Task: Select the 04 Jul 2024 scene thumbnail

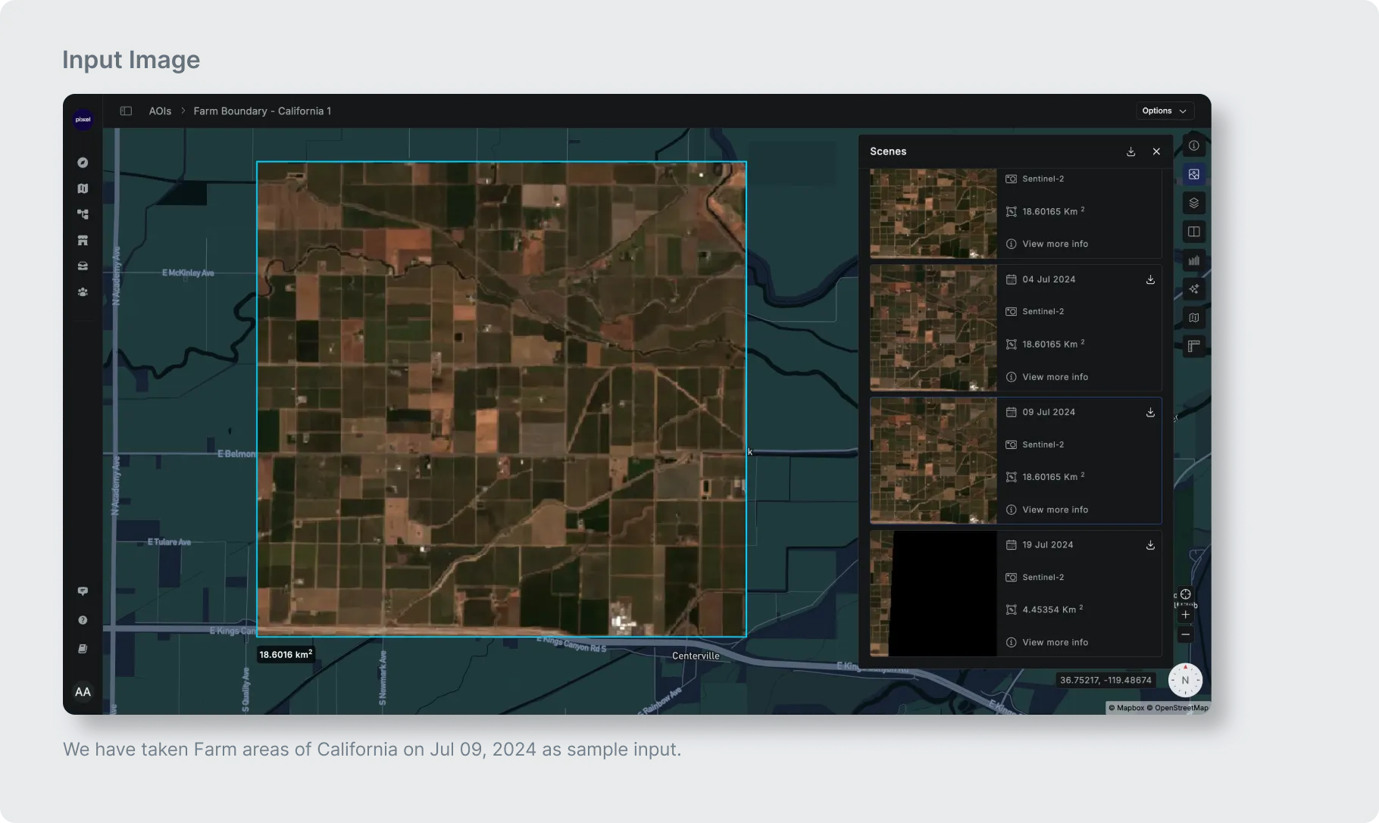Action: [x=933, y=328]
